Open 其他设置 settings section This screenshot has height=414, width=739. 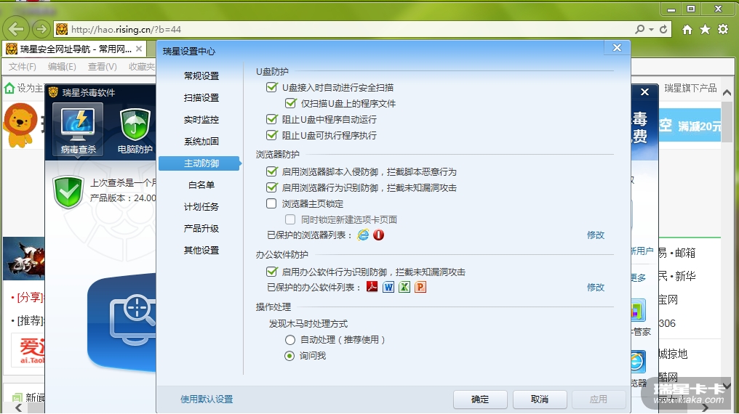201,250
